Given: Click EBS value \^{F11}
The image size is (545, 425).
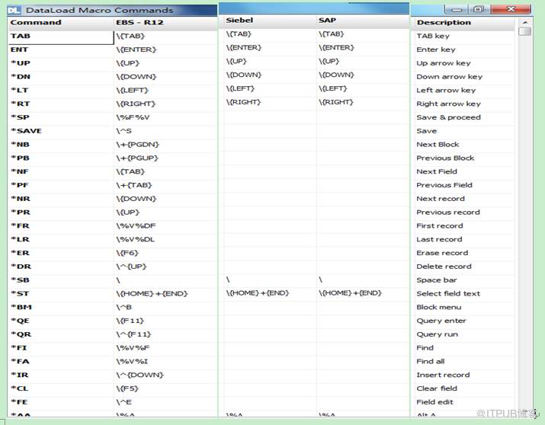Looking at the screenshot, I should click(134, 334).
